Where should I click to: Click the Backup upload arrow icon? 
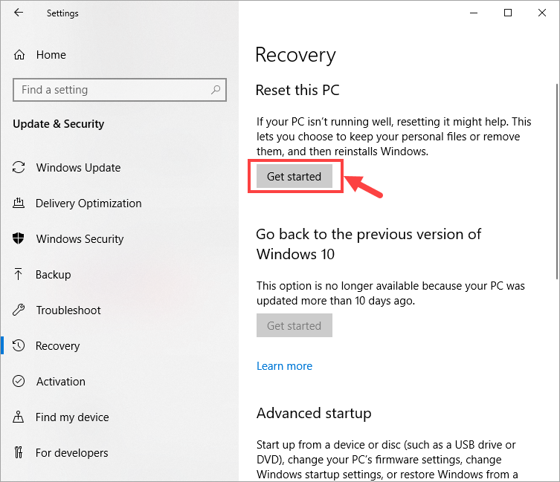pos(18,274)
